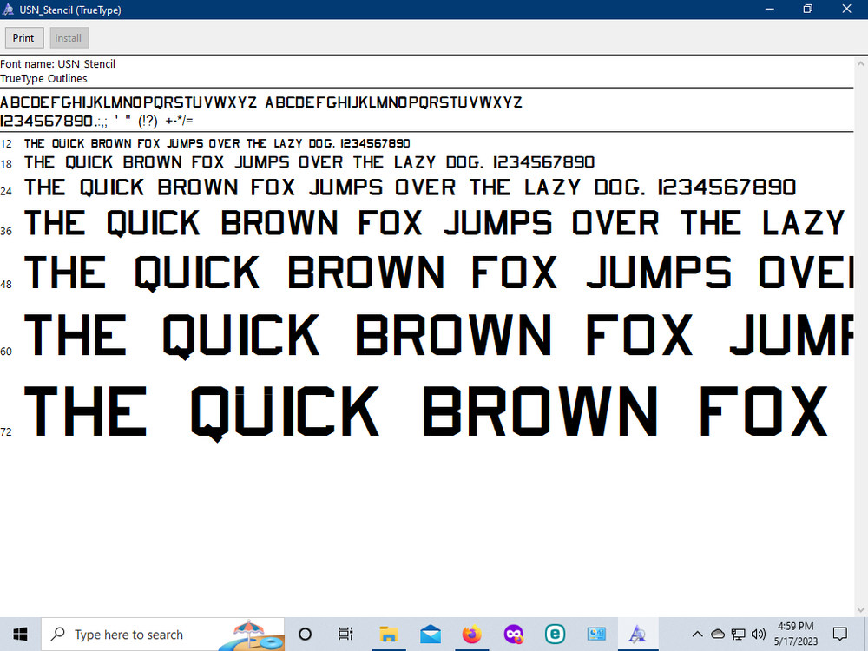
Task: Open File Explorer from taskbar
Action: pos(389,635)
